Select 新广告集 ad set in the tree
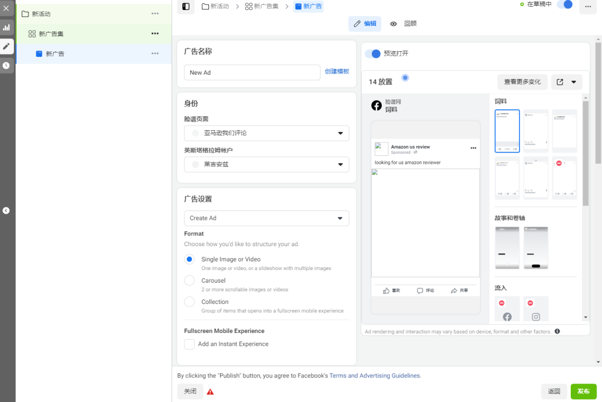This screenshot has height=402, width=602. tap(93, 34)
